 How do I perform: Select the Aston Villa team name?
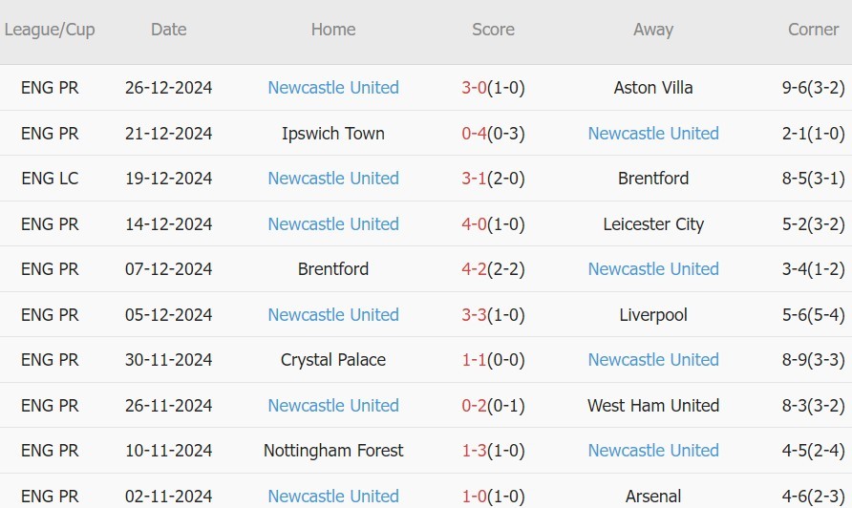(653, 88)
